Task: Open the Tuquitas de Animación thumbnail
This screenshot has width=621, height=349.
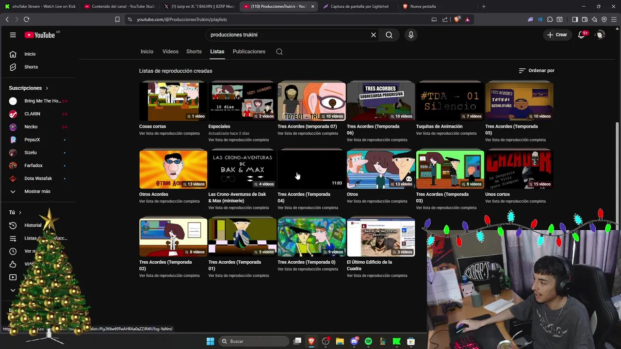Action: pos(450,101)
